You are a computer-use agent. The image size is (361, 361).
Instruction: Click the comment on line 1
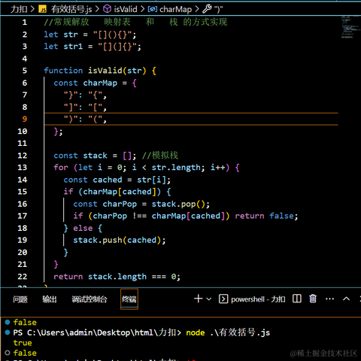[135, 22]
